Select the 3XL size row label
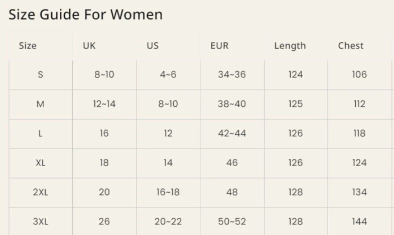 pyautogui.click(x=41, y=221)
